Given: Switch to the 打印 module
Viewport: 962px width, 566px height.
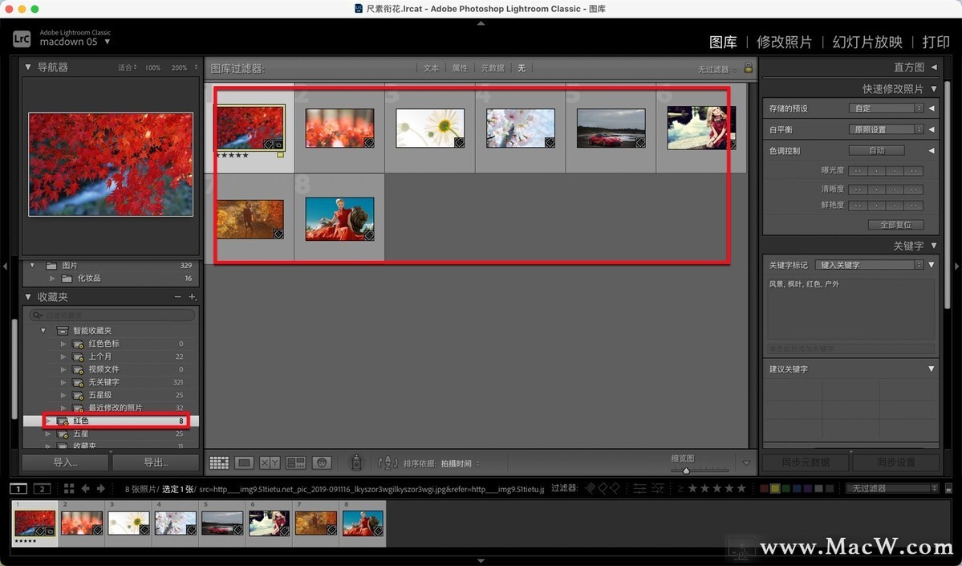Looking at the screenshot, I should (x=936, y=42).
